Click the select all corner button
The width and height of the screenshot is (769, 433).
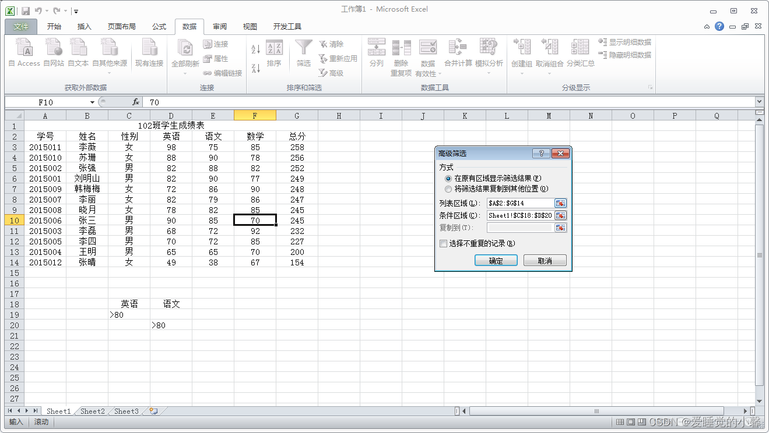click(x=15, y=115)
